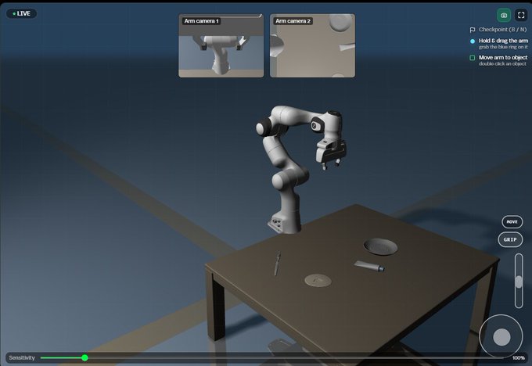This screenshot has height=366, width=532.
Task: Select the flat round disc on table
Action: (318, 281)
